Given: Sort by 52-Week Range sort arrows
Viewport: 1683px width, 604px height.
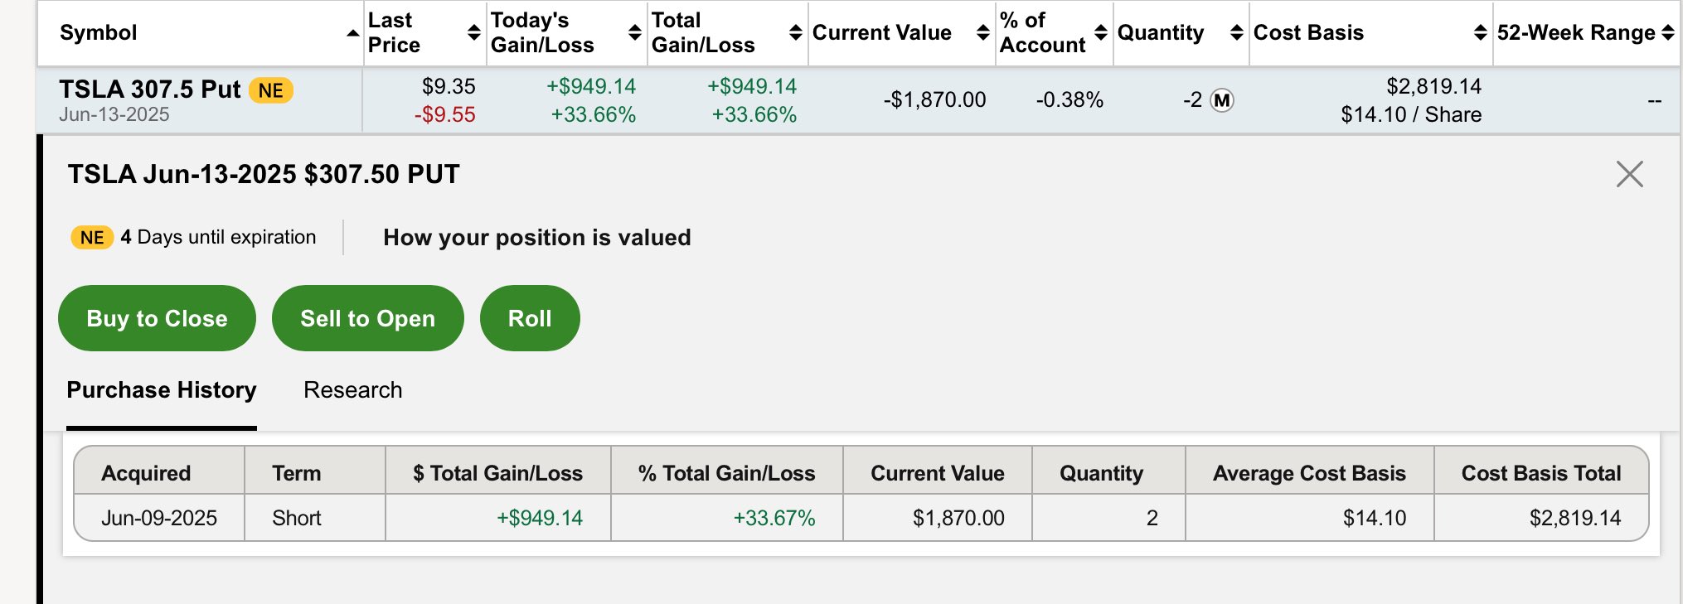Looking at the screenshot, I should (x=1668, y=33).
